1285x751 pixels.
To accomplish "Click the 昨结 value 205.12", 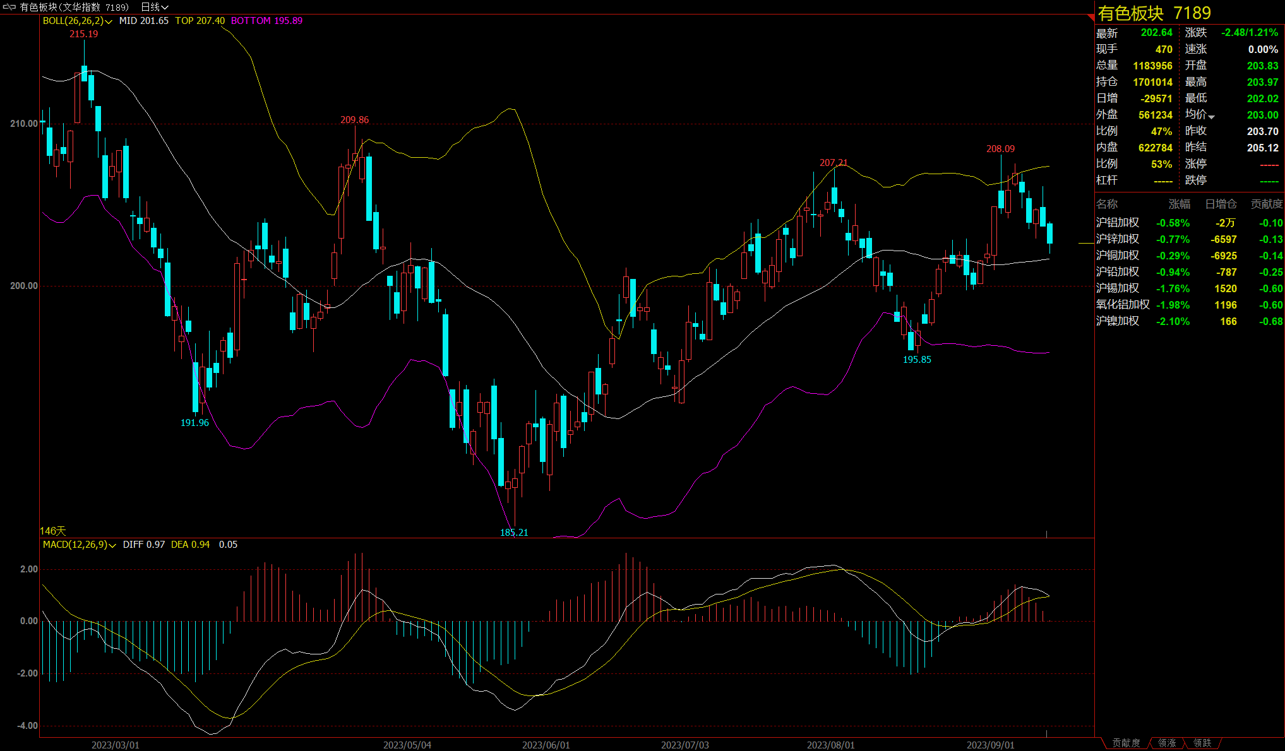I will (1263, 148).
